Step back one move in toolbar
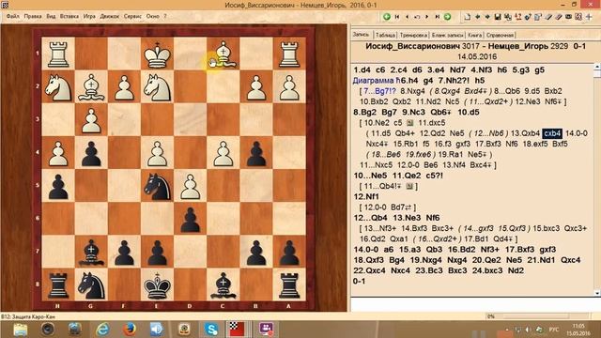 pyautogui.click(x=407, y=17)
